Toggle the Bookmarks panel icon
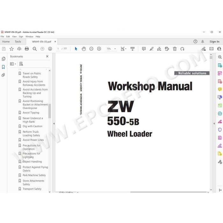223x223 pixels. (x=3, y=67)
